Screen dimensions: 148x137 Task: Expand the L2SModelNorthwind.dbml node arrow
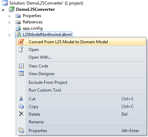point(9,35)
